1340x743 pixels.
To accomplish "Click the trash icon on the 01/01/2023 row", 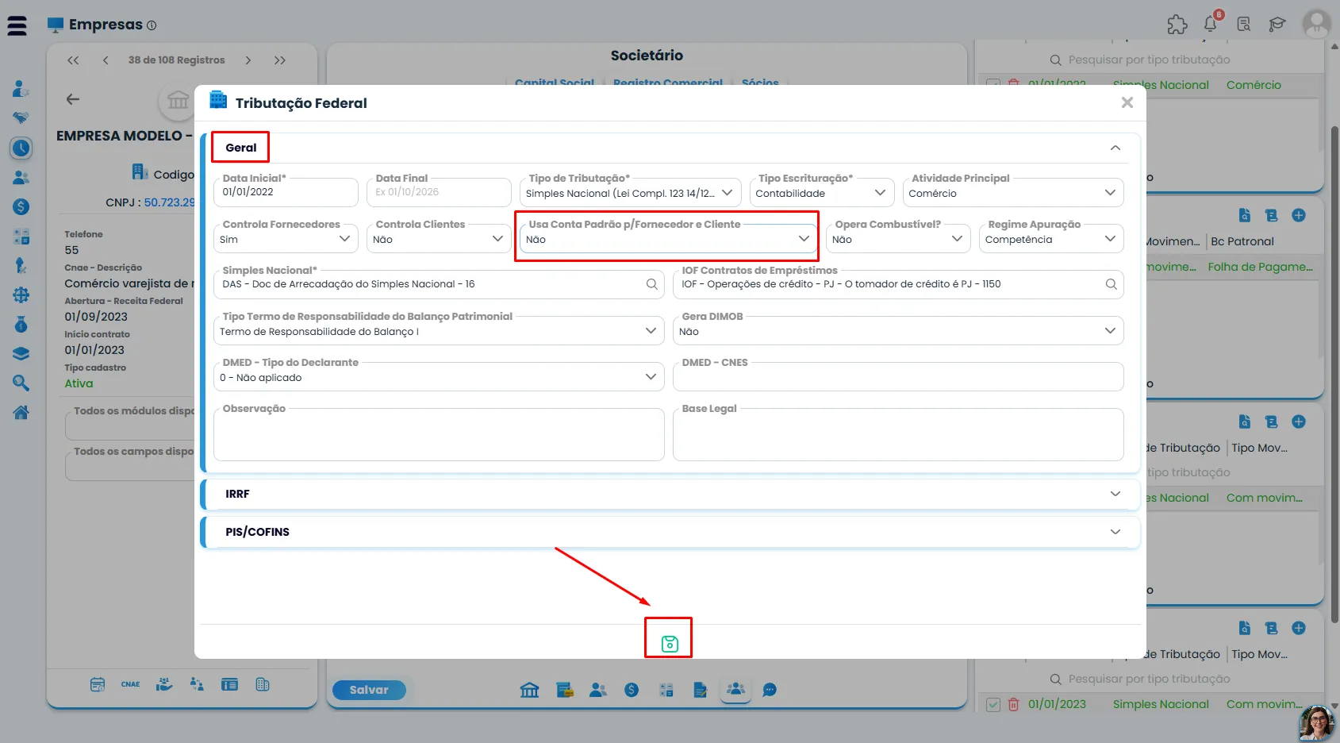I will tap(1013, 704).
